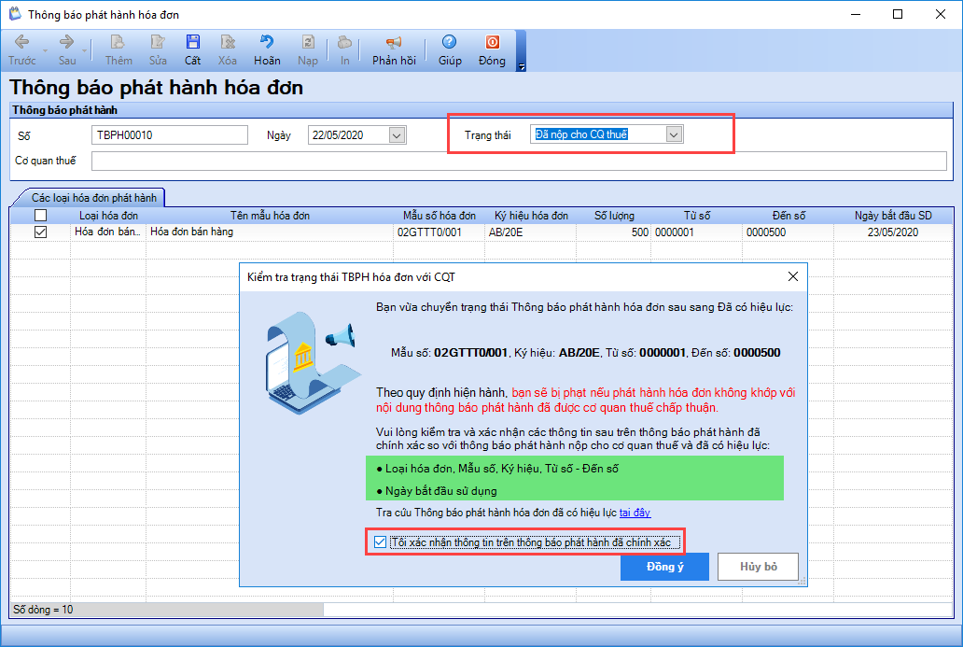Untick the Hóa đơn bán hàng row checkbox
Viewport: 963px width, 647px height.
click(x=40, y=232)
